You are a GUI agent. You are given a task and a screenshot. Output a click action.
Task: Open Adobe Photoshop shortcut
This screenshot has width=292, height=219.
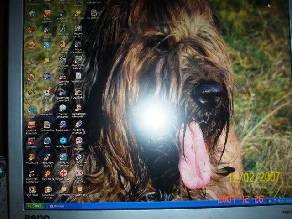pos(78,44)
